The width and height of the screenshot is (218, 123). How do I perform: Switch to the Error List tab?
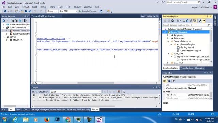click(61, 109)
